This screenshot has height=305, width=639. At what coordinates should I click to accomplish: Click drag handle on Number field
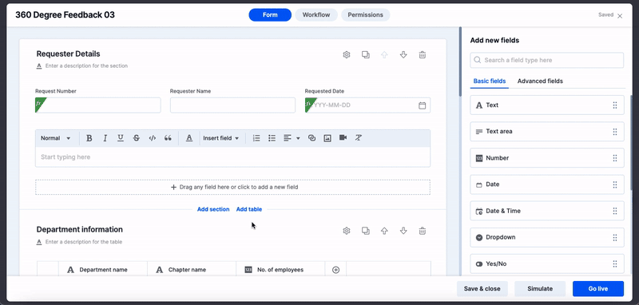point(615,158)
